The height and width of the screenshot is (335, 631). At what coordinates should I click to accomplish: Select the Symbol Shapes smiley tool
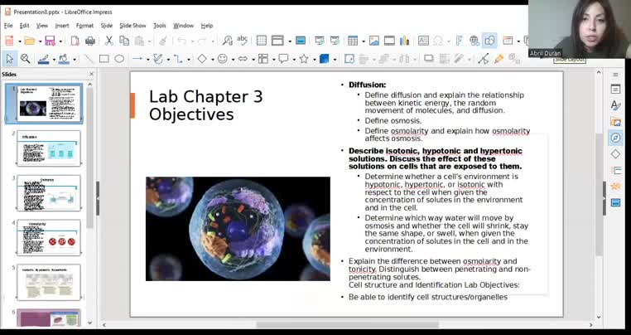click(223, 59)
